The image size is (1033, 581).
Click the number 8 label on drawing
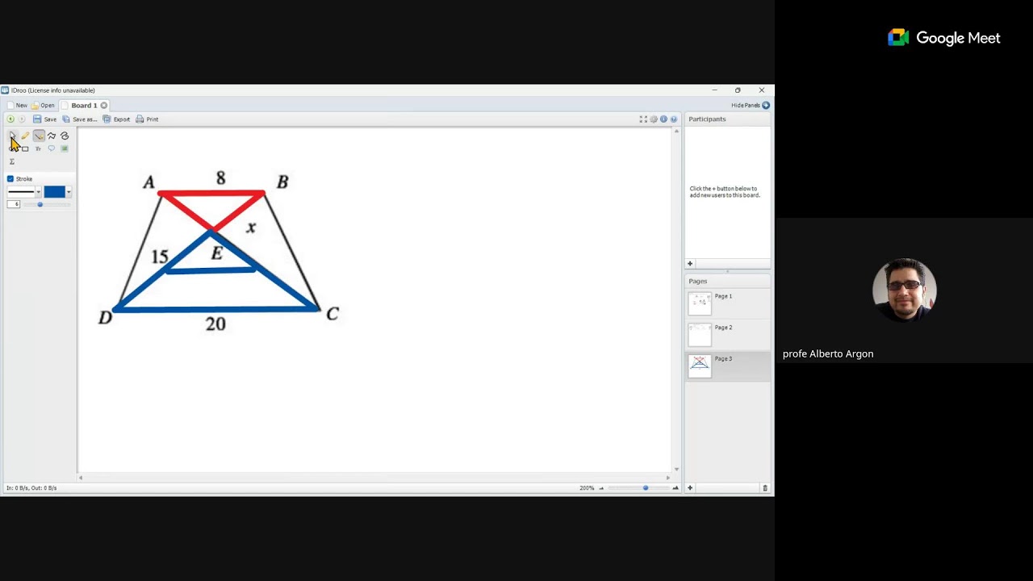point(220,178)
